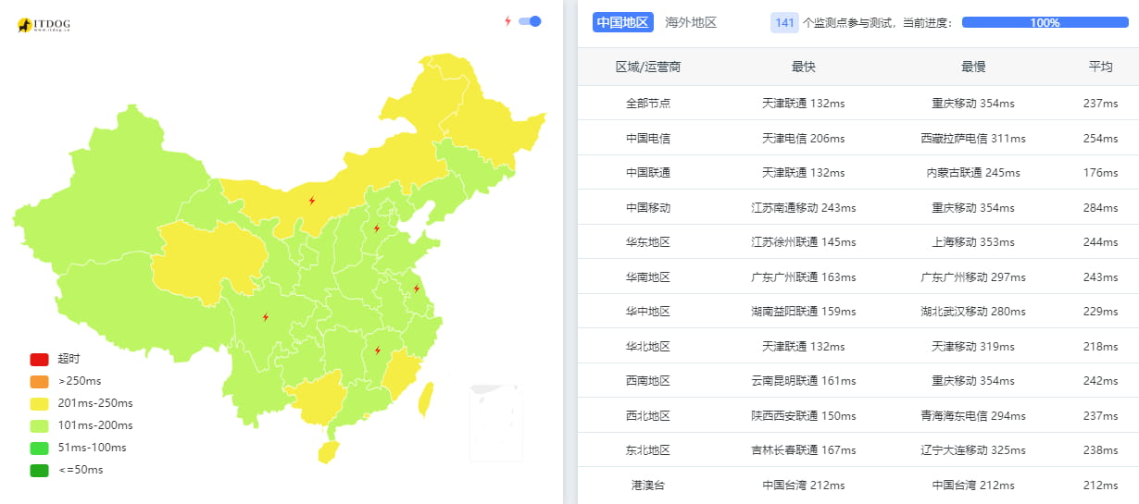1139x504 pixels.
Task: Click the 100% progress bar
Action: tap(1045, 22)
